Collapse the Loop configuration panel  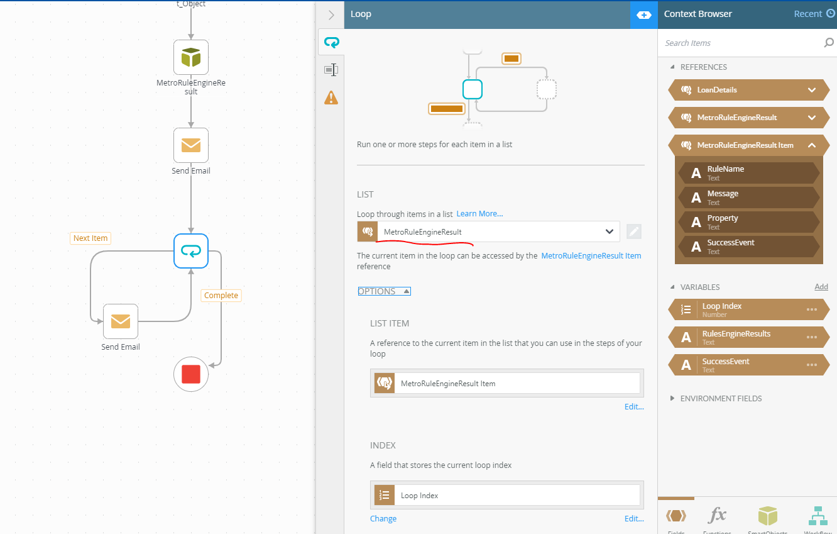click(x=331, y=14)
